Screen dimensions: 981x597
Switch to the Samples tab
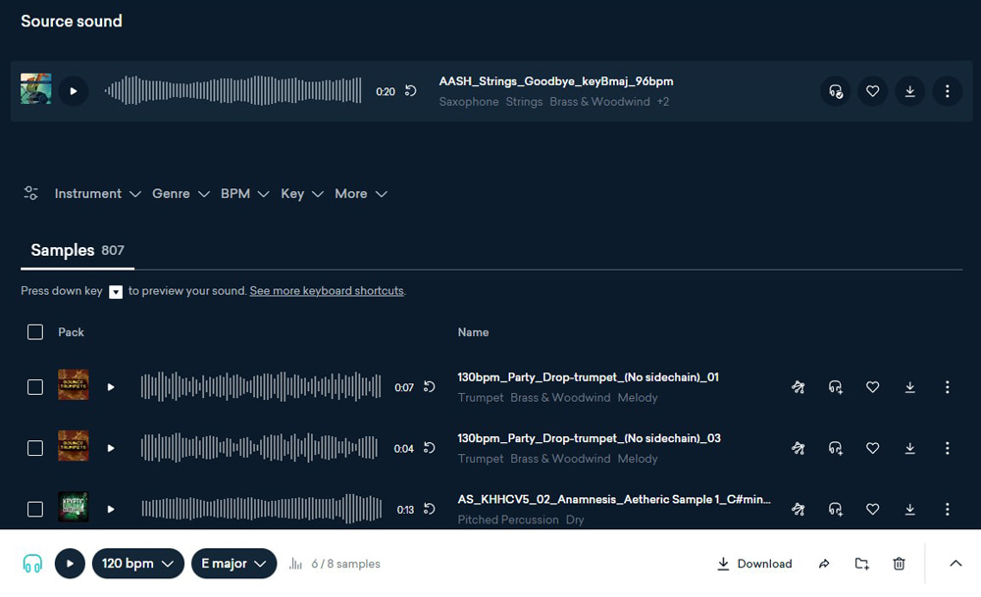coord(62,250)
